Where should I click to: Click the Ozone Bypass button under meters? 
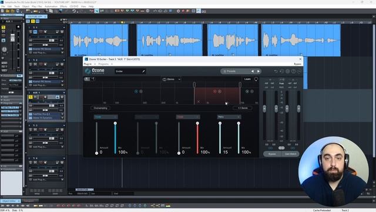click(x=272, y=154)
